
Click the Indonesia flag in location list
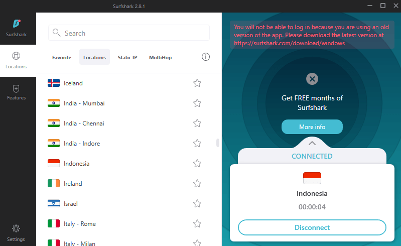click(x=54, y=163)
